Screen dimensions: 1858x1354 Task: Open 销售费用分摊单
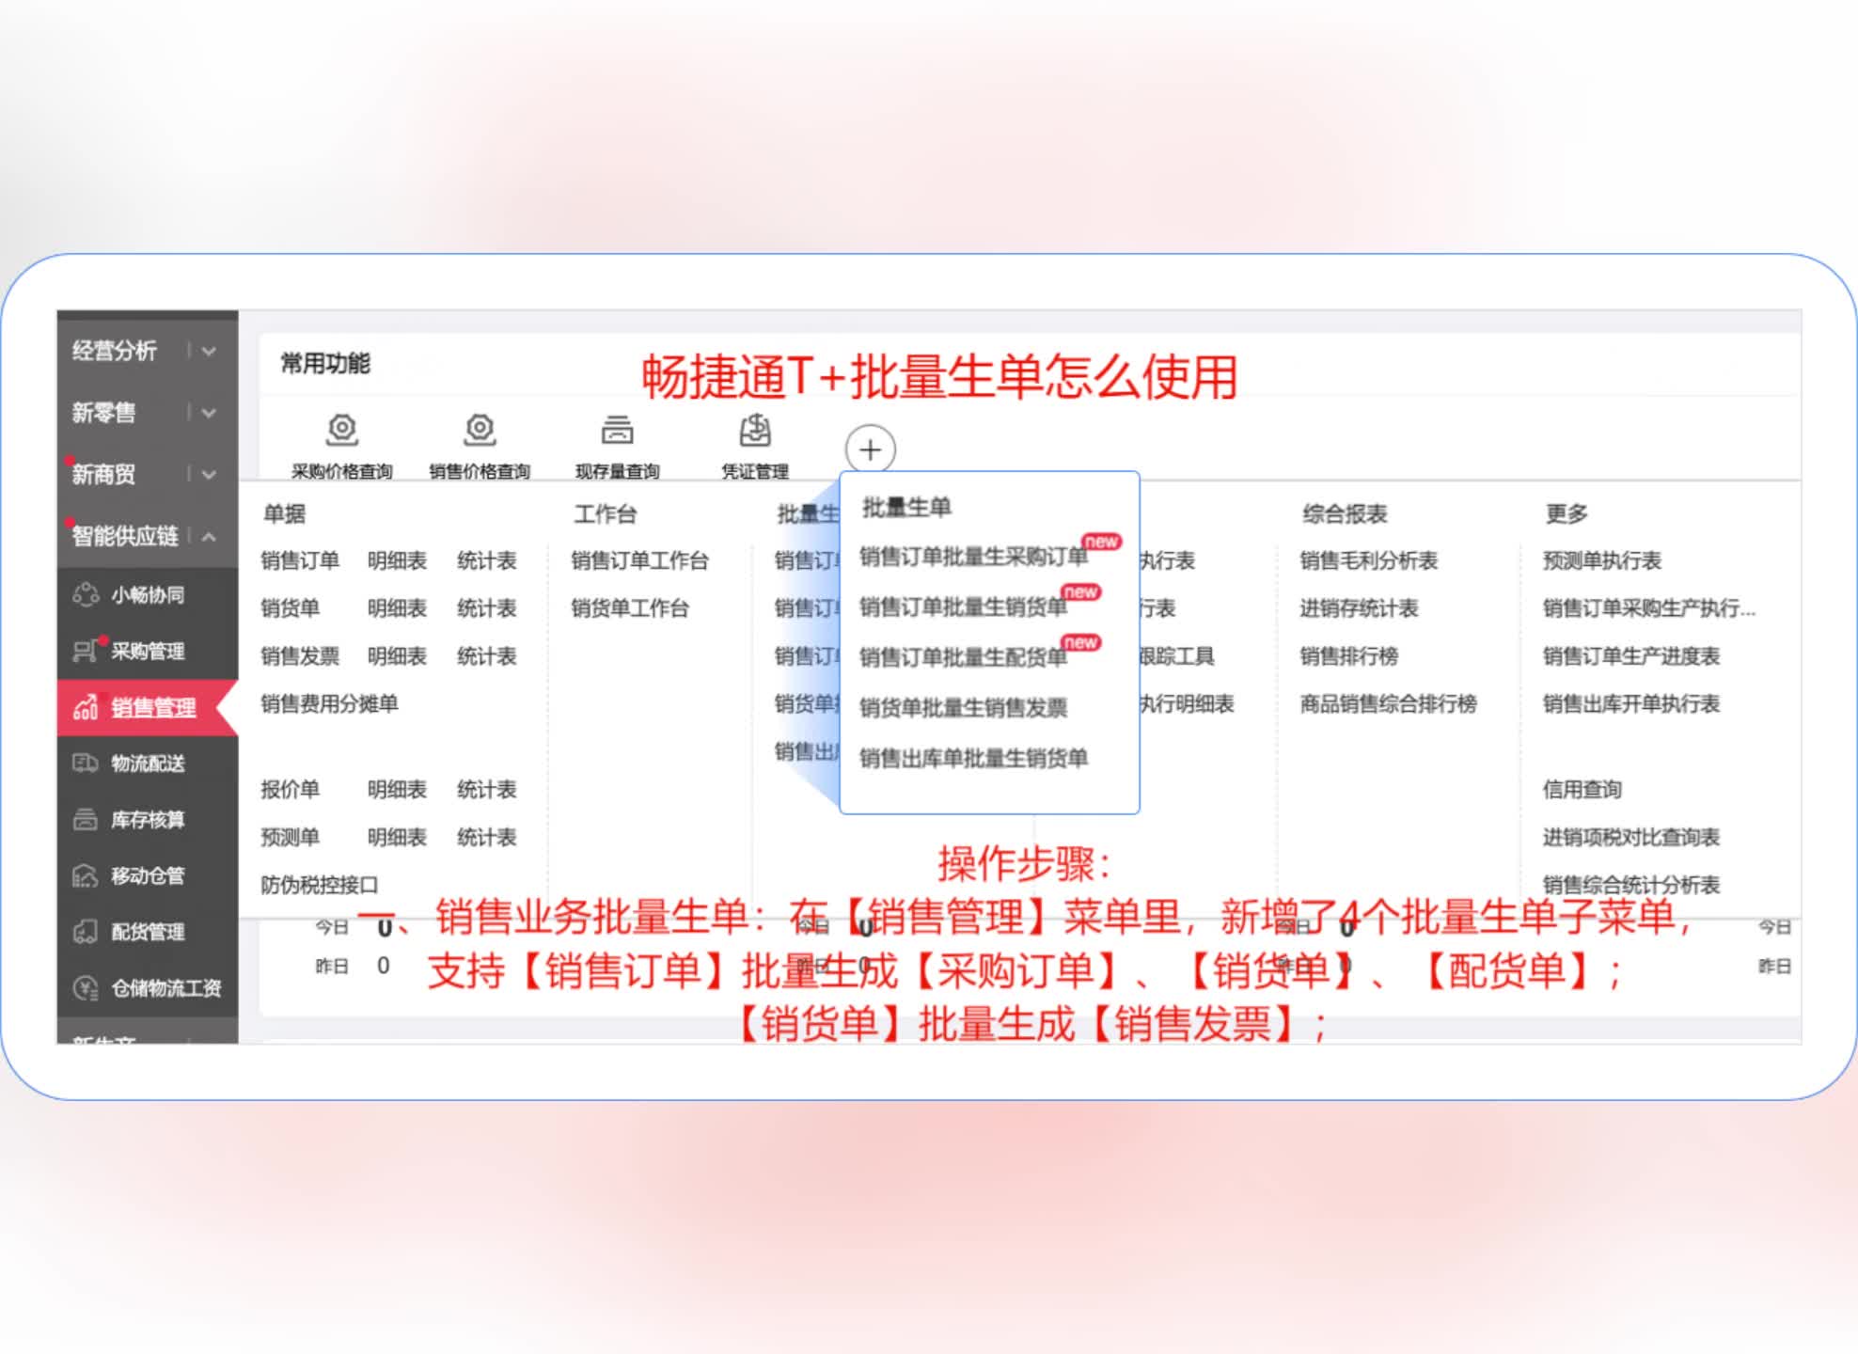coord(329,703)
